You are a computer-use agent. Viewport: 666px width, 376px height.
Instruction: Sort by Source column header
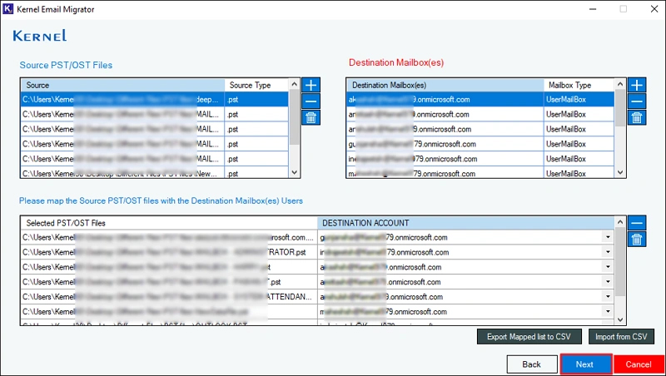point(122,85)
